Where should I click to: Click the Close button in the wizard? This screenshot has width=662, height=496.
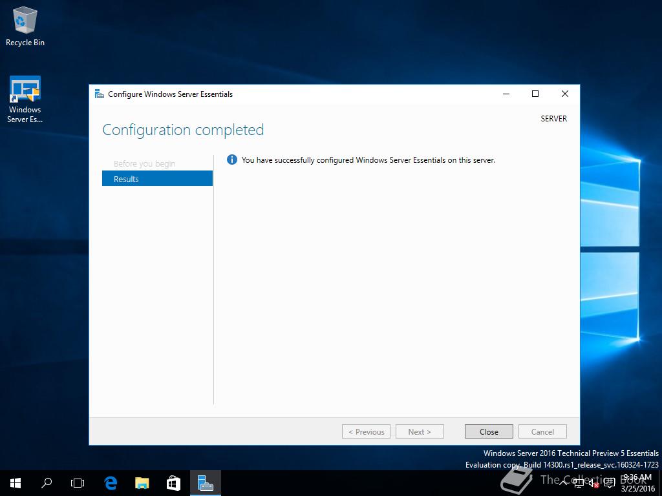[489, 431]
